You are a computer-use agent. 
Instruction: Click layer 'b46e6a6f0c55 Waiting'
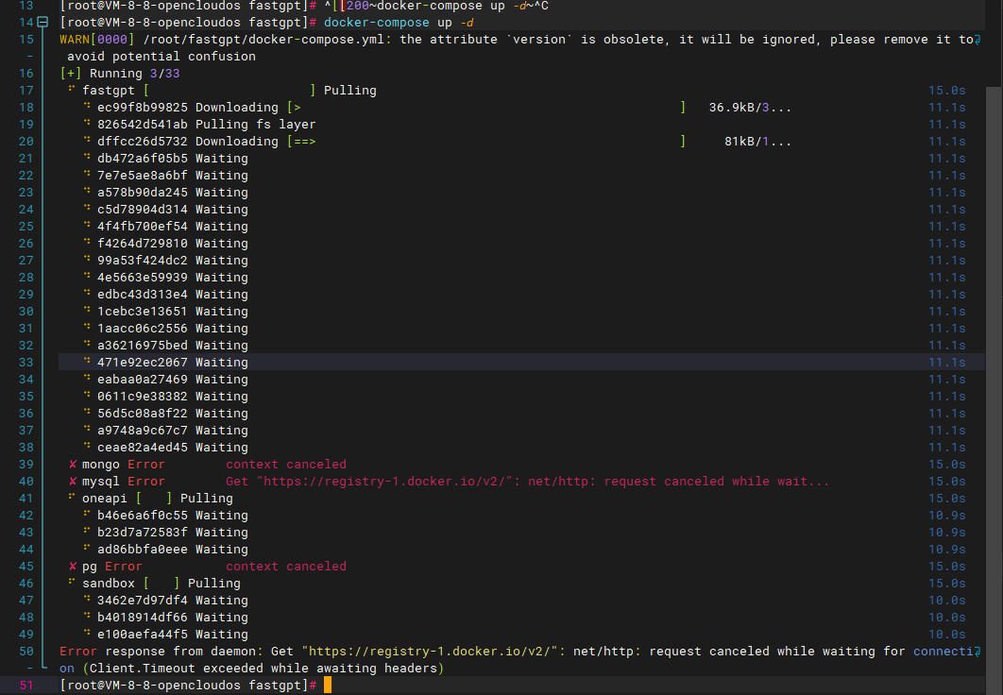pos(172,515)
